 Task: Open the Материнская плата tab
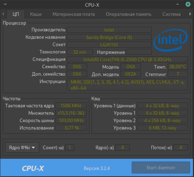coord(74,14)
